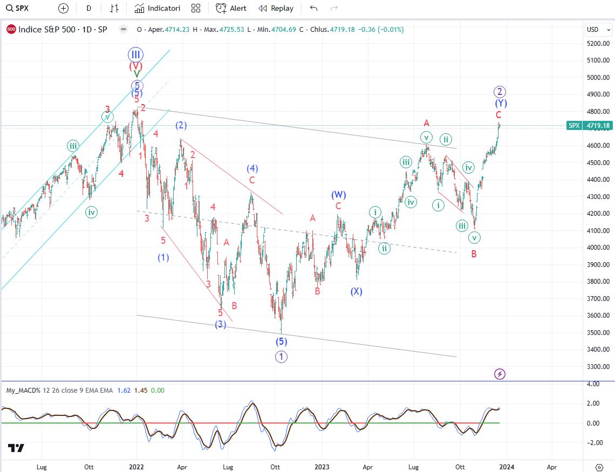Start bar Replay mode
615x472 pixels.
276,8
